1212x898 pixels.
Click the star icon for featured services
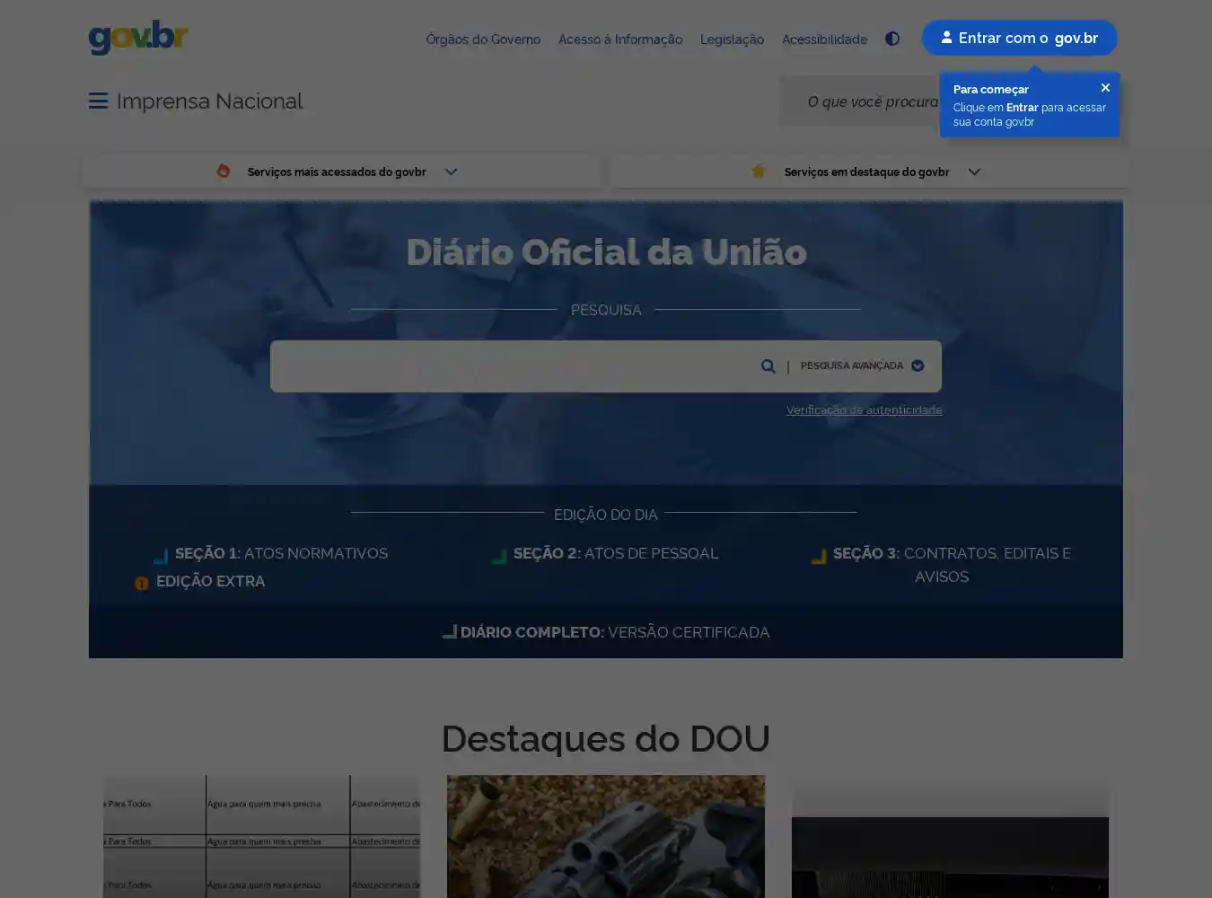pyautogui.click(x=759, y=171)
